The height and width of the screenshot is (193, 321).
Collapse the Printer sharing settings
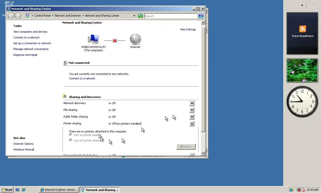click(192, 124)
